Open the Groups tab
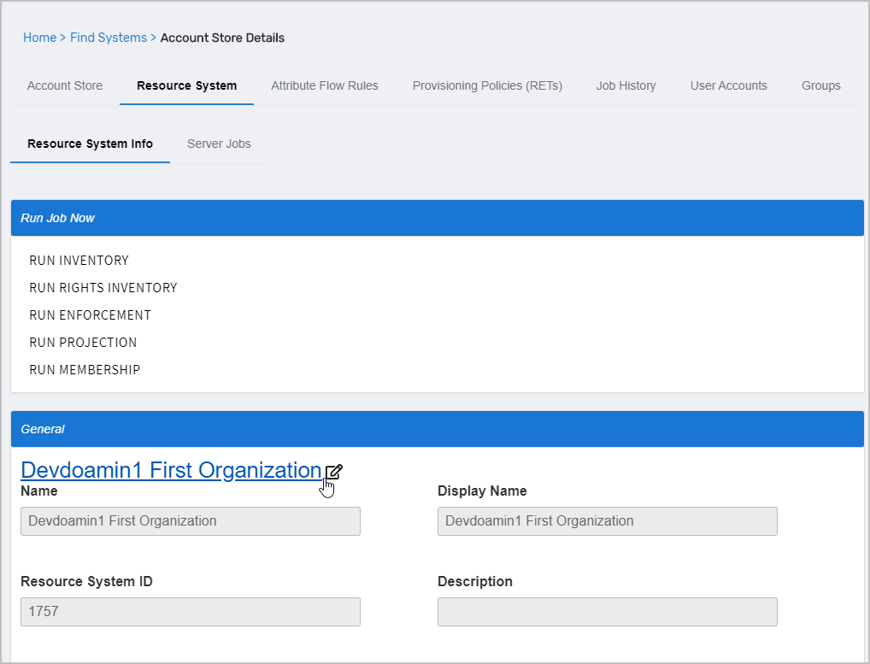The height and width of the screenshot is (664, 870). (x=821, y=85)
